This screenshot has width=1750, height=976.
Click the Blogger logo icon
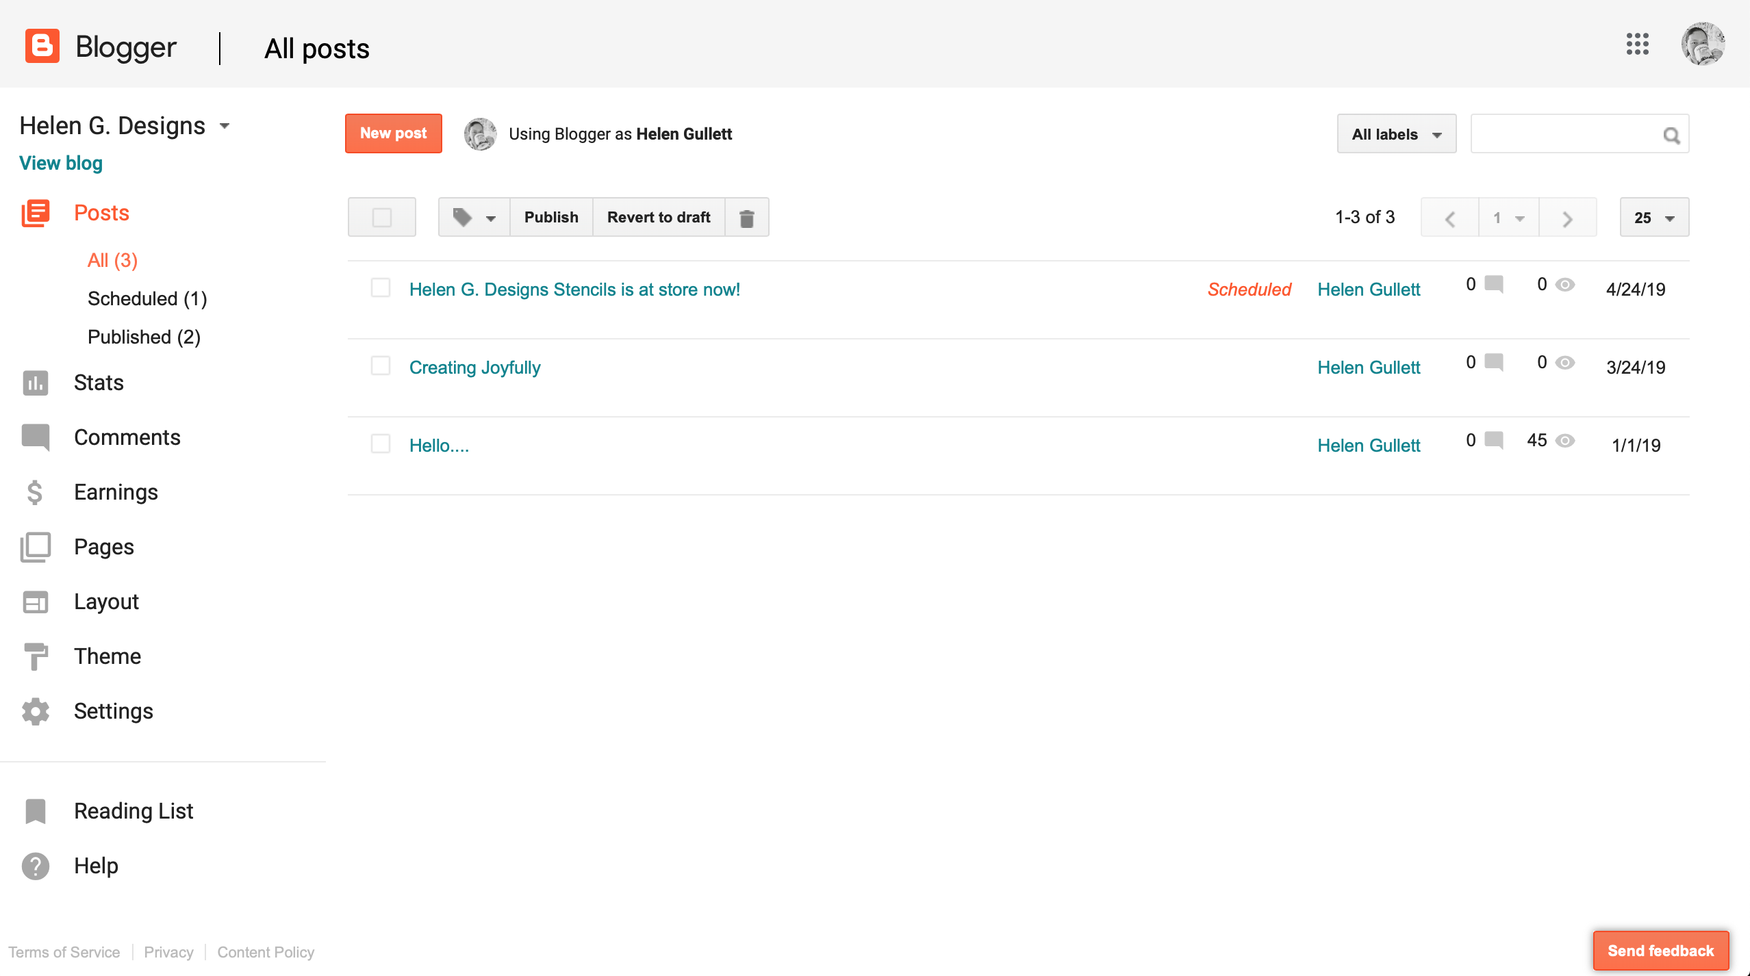coord(42,46)
